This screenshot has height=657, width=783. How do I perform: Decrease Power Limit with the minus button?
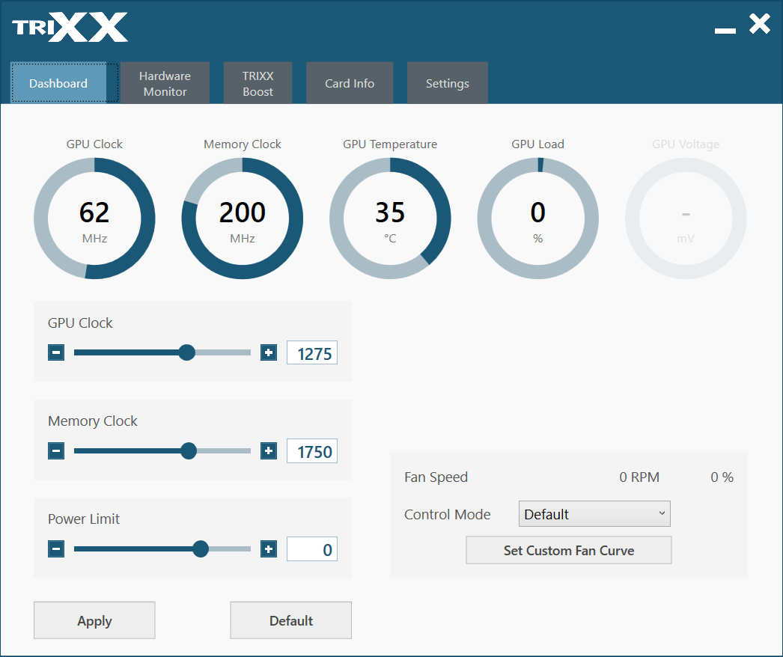click(x=56, y=549)
